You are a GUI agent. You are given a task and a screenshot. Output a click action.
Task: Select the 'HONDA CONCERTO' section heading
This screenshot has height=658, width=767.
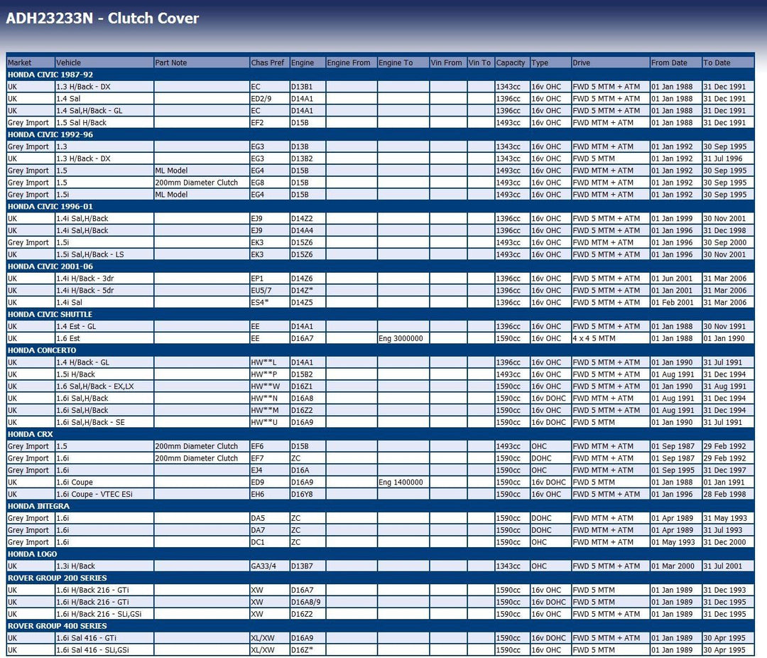(42, 350)
